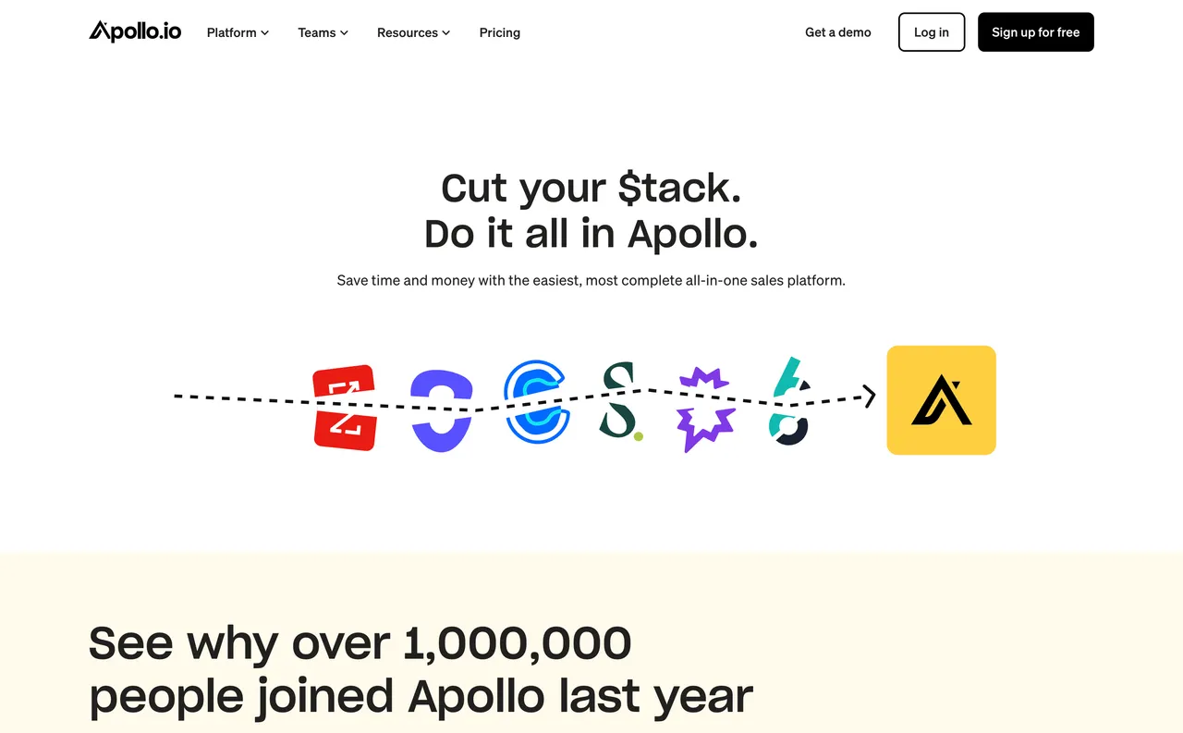Select the Pricing menu item
The height and width of the screenshot is (733, 1183).
(499, 32)
